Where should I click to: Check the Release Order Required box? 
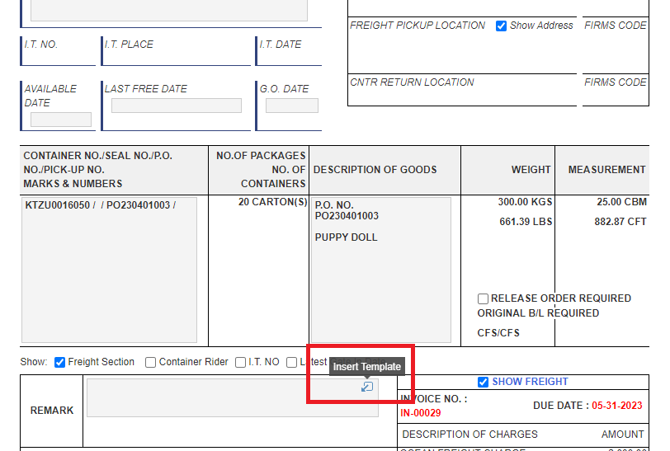coord(483,298)
